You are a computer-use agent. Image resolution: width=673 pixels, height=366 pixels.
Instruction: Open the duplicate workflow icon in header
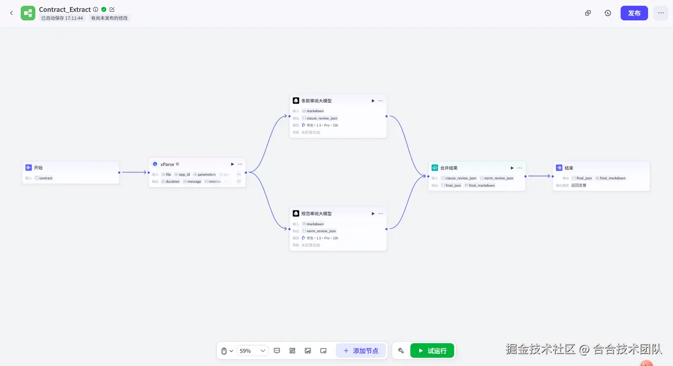point(588,13)
